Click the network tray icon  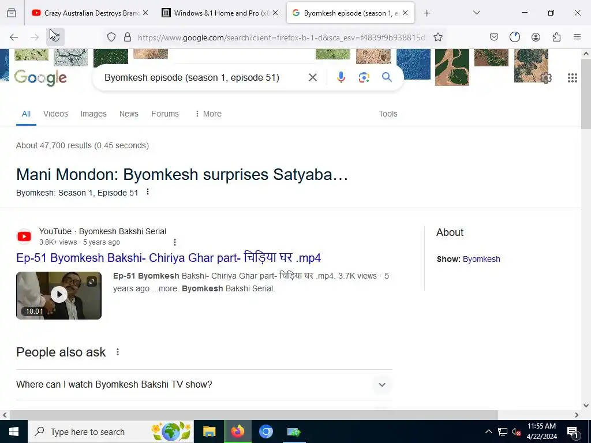pos(503,432)
